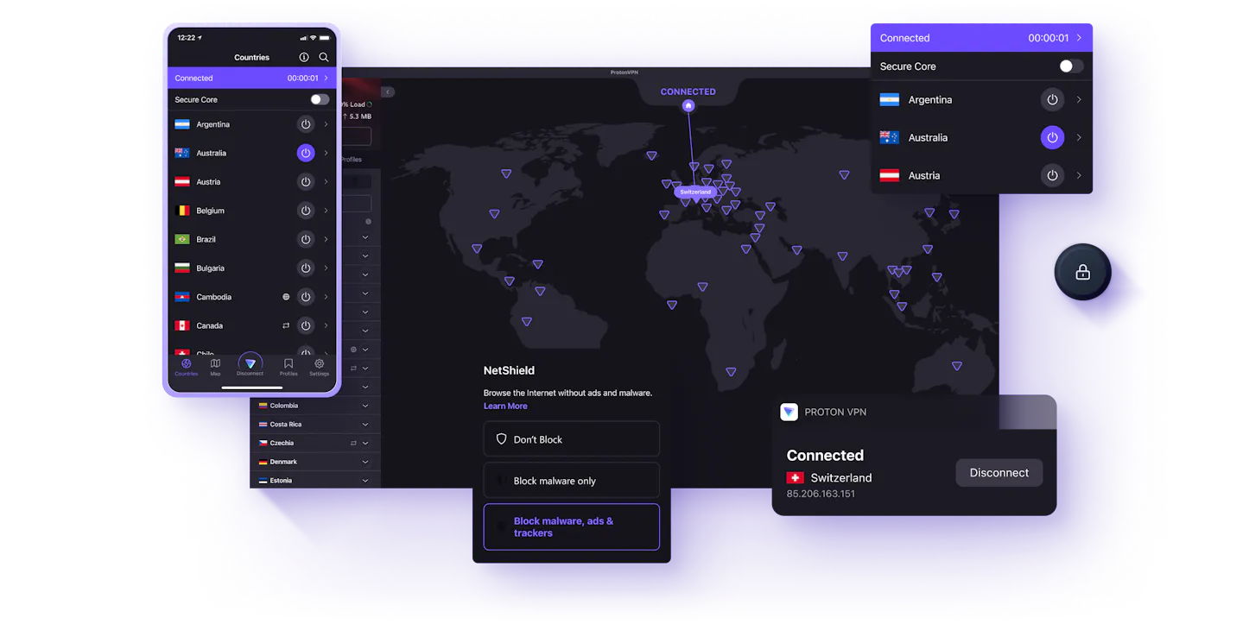
Task: Open Belgium details chevron on the phone
Action: pos(326,211)
